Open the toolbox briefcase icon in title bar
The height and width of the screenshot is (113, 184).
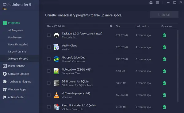pos(151,2)
